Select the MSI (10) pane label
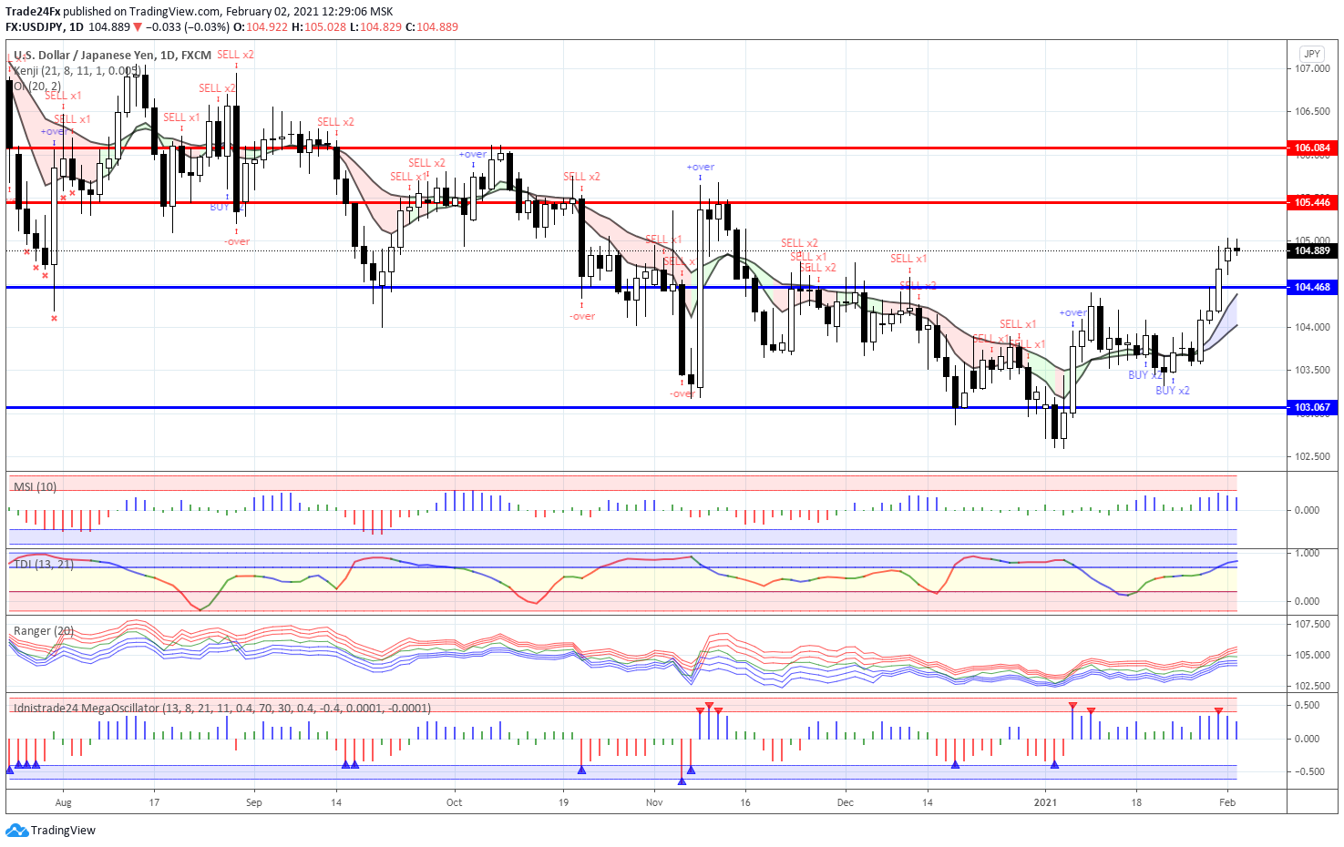This screenshot has height=847, width=1344. click(x=35, y=486)
